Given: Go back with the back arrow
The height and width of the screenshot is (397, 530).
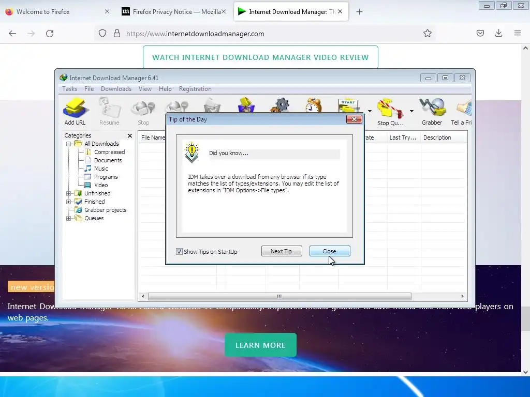Looking at the screenshot, I should click(12, 34).
